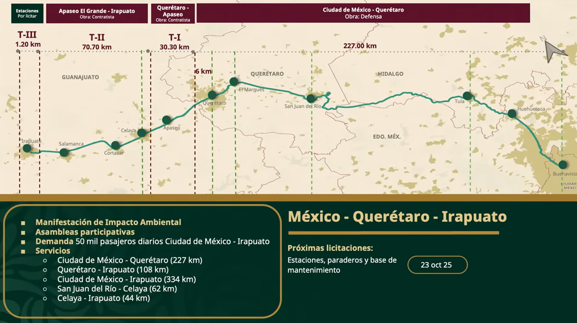Viewport: 577px width, 323px height.
Task: Select the Ciudad de México - Irapuato (334 km) item
Action: [x=126, y=279]
